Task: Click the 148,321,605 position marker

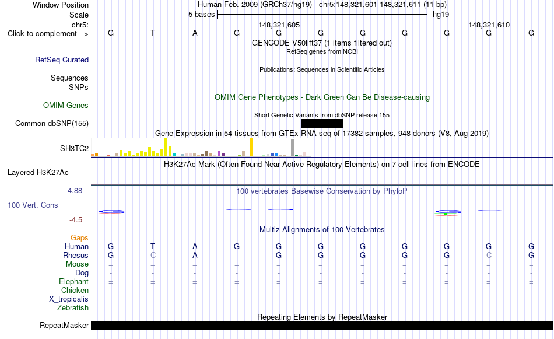Action: (279, 25)
